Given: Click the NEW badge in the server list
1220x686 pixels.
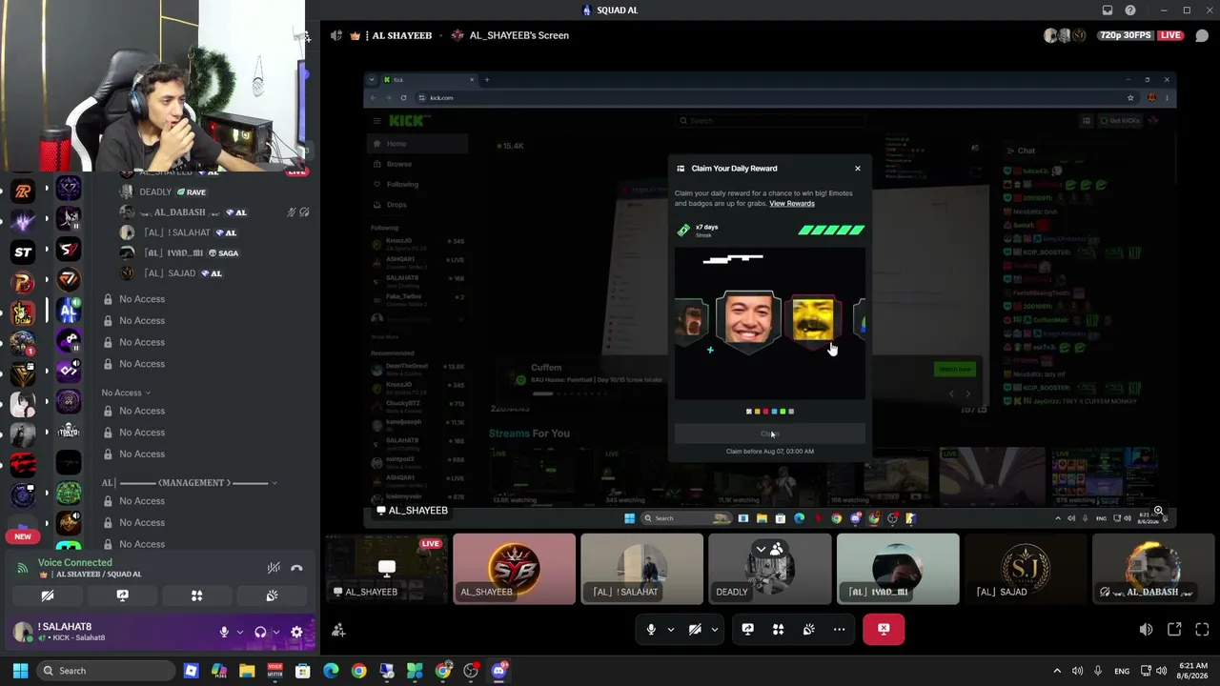Looking at the screenshot, I should point(23,536).
